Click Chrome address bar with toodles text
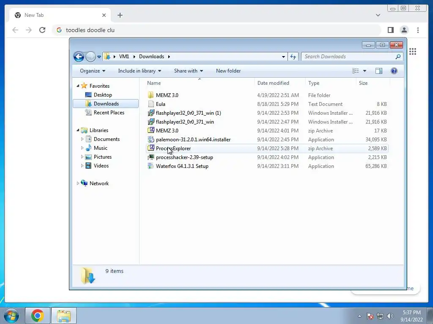433x324 pixels. click(x=217, y=30)
